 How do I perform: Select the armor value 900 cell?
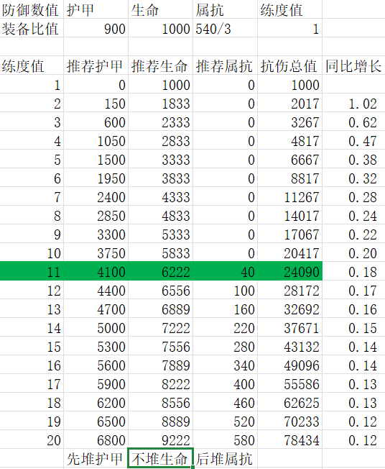click(96, 28)
